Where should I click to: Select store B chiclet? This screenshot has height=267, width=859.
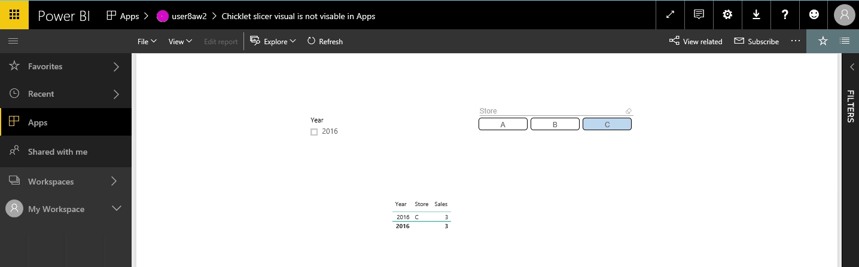(x=555, y=124)
